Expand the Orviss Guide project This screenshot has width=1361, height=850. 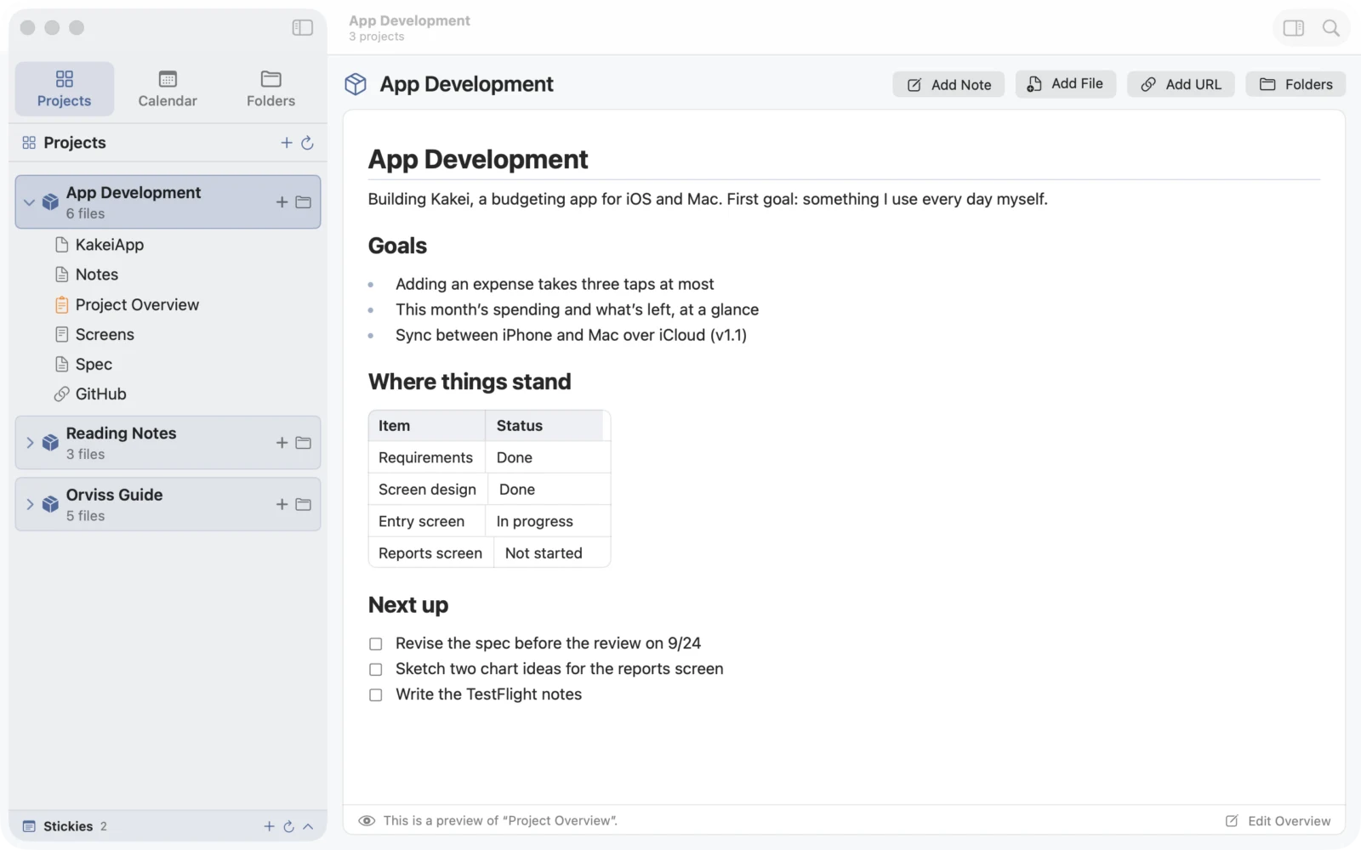(30, 504)
